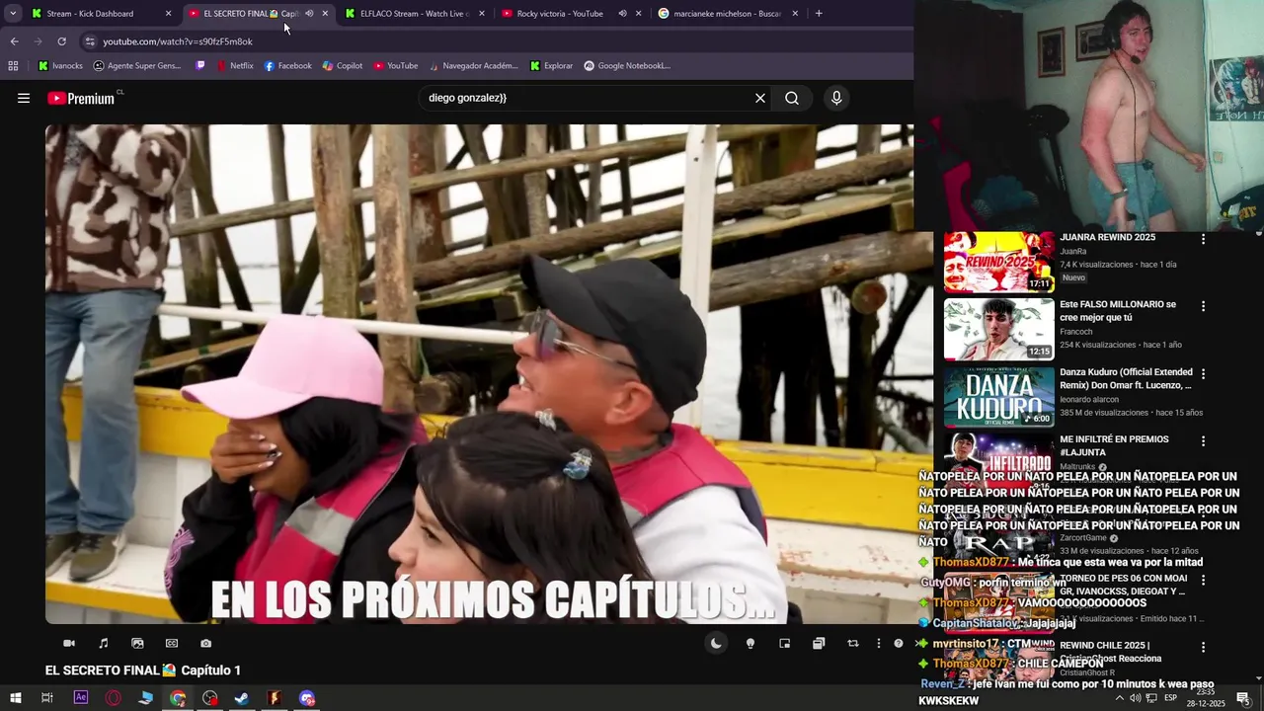Open the Chrome apps grid in bookmarks bar

pyautogui.click(x=13, y=66)
